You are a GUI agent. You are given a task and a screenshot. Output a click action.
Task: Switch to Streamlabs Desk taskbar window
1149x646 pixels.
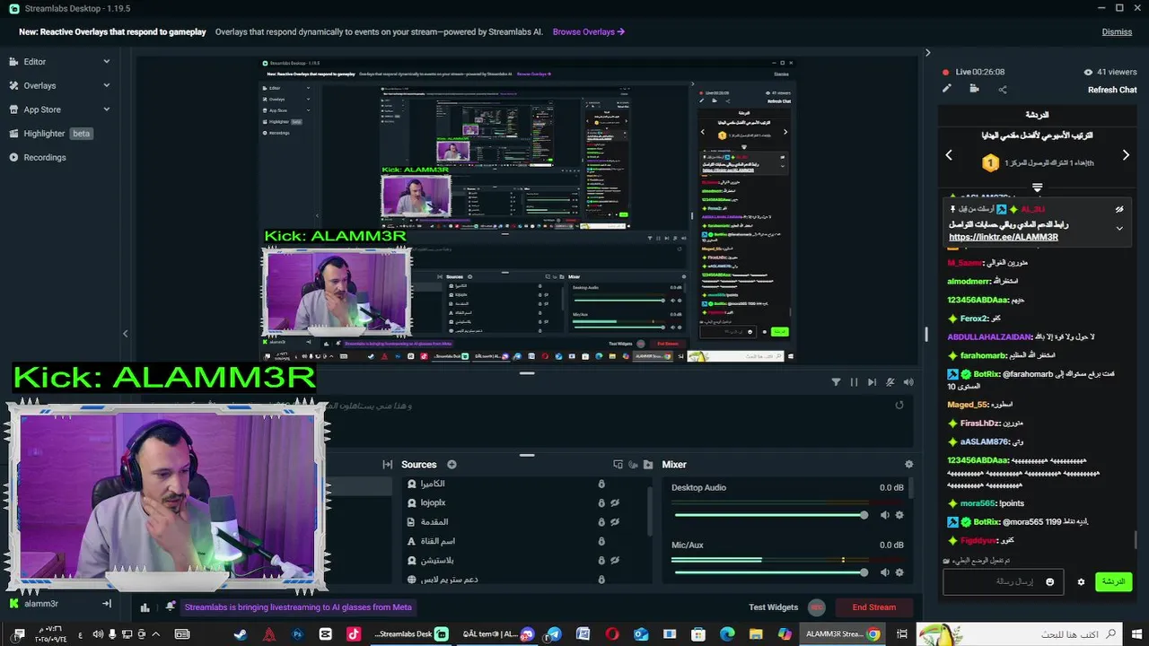[x=410, y=634]
